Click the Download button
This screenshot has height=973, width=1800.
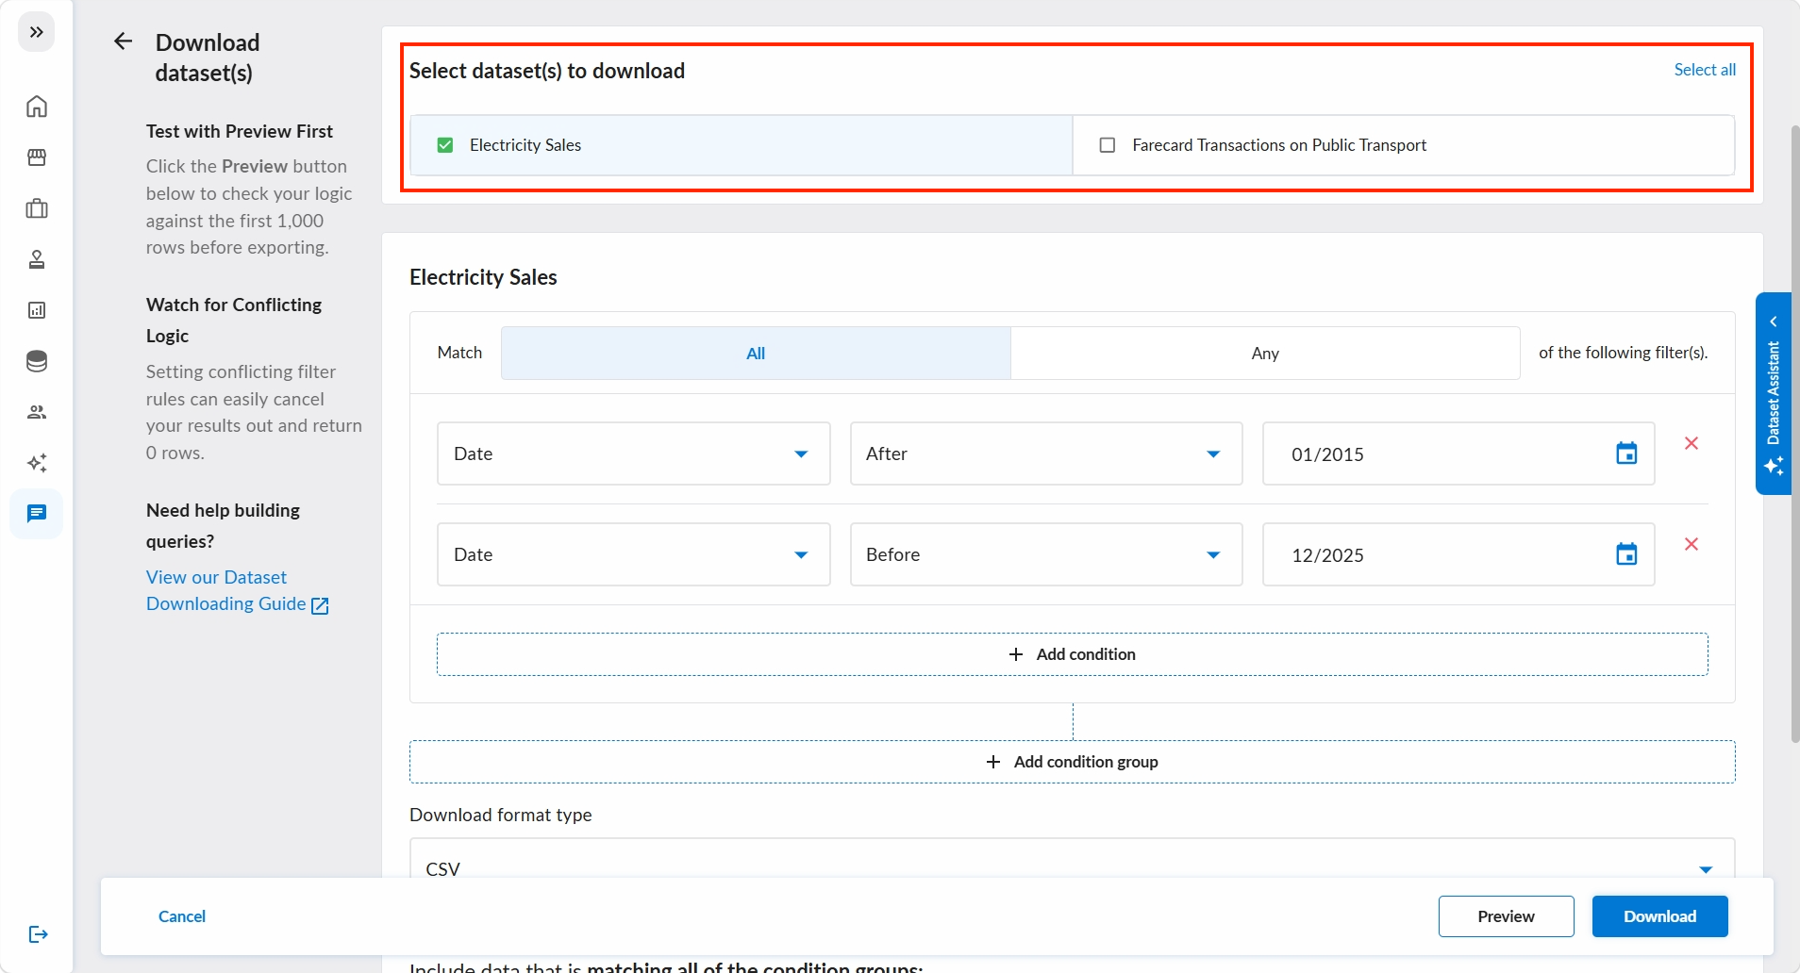coord(1659,916)
